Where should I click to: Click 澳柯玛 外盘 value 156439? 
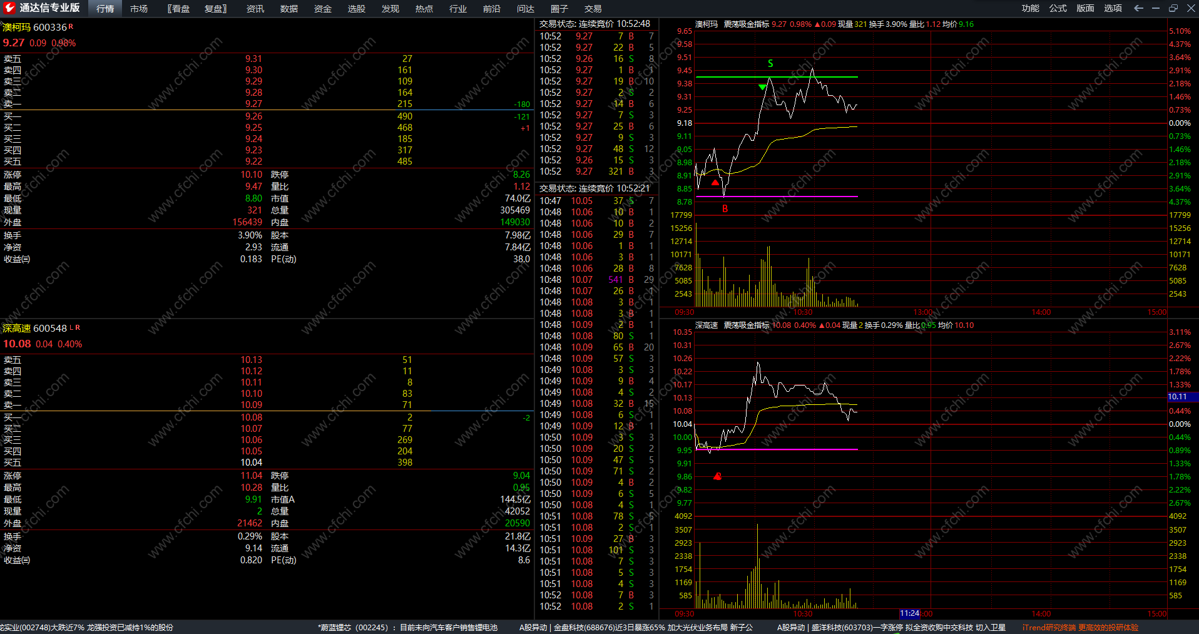tap(247, 222)
